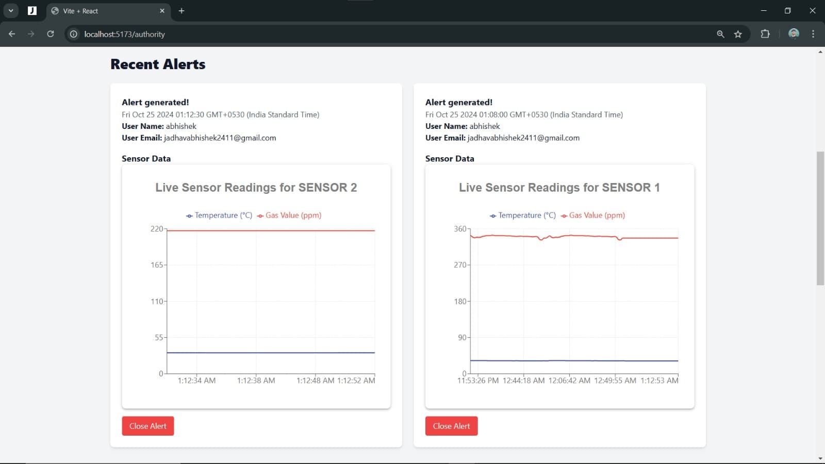This screenshot has width=825, height=464.
Task: Bookmark this page with the star icon
Action: coord(738,34)
